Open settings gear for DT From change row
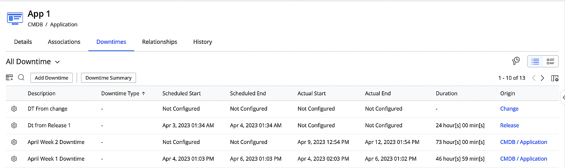Image resolution: width=565 pixels, height=168 pixels. tap(14, 109)
